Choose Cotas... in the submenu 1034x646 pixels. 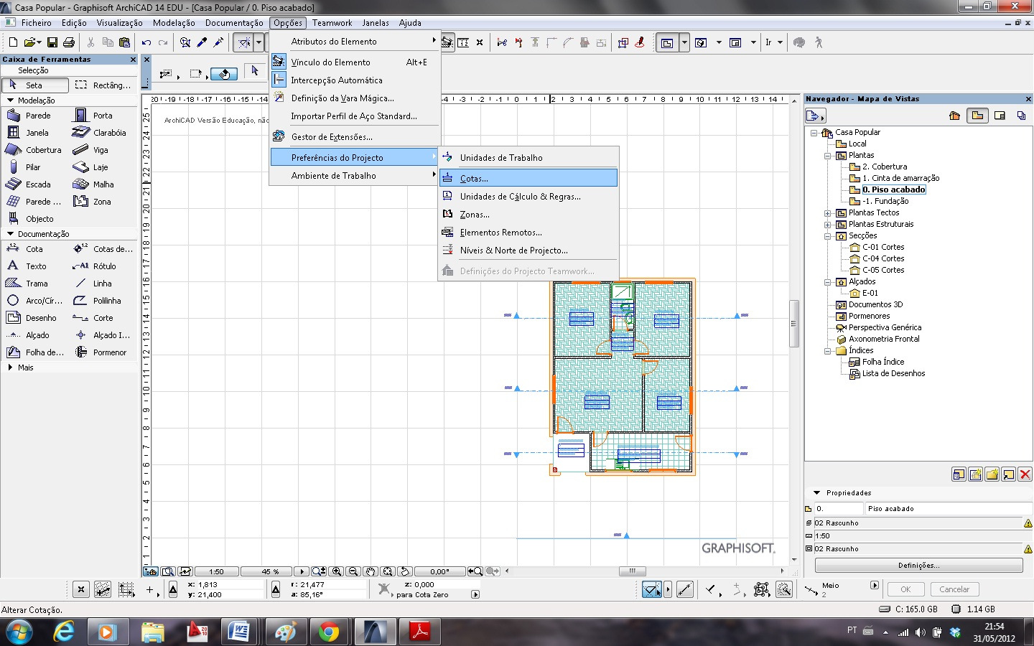528,178
